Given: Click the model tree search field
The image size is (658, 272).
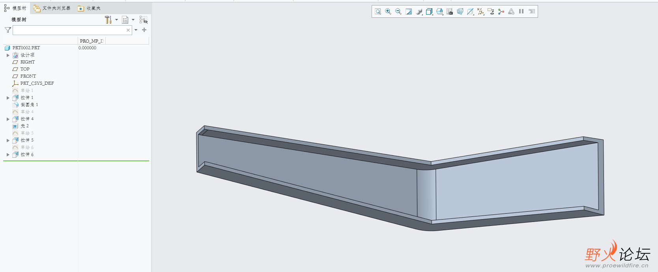Looking at the screenshot, I should (69, 30).
